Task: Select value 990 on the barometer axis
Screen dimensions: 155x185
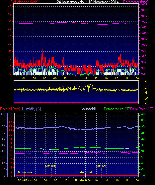Action: tap(144, 56)
